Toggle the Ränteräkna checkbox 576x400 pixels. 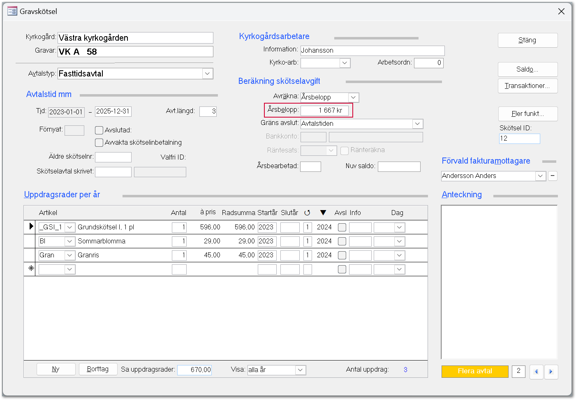(345, 150)
